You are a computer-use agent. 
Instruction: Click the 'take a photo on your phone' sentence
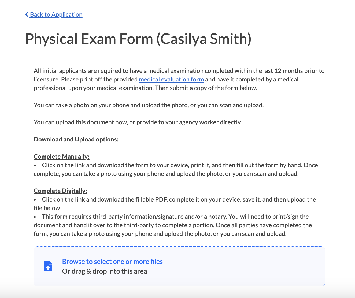(149, 105)
